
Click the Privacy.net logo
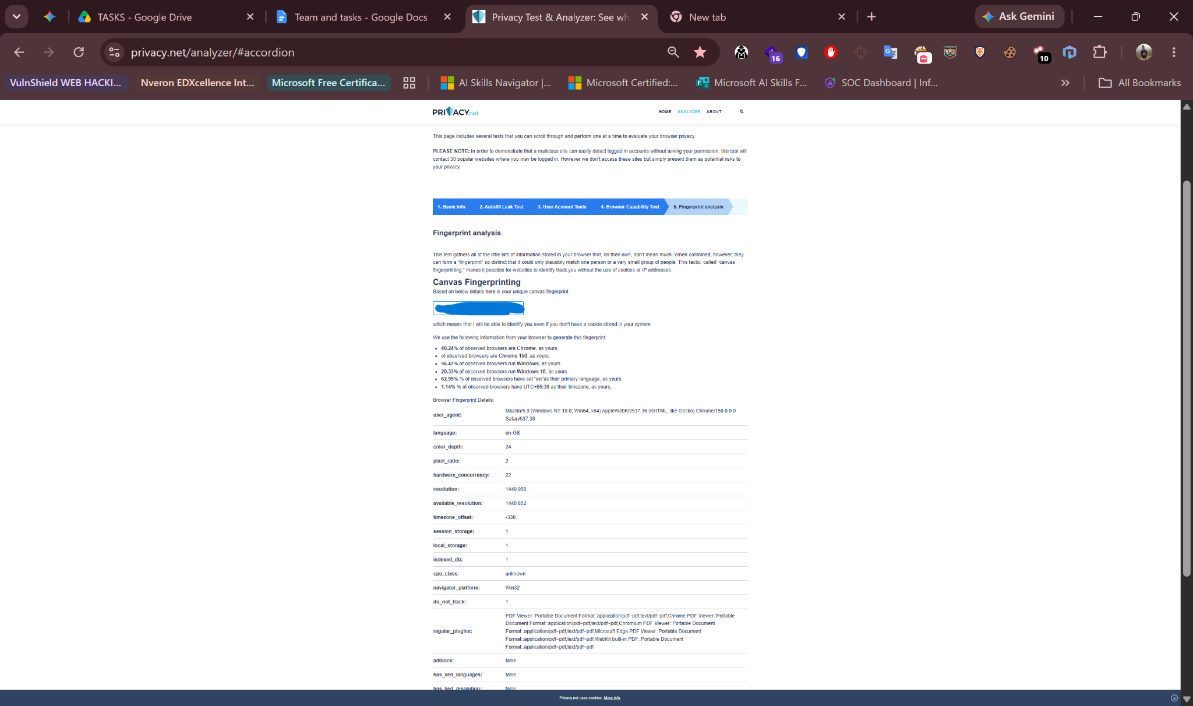(x=456, y=112)
